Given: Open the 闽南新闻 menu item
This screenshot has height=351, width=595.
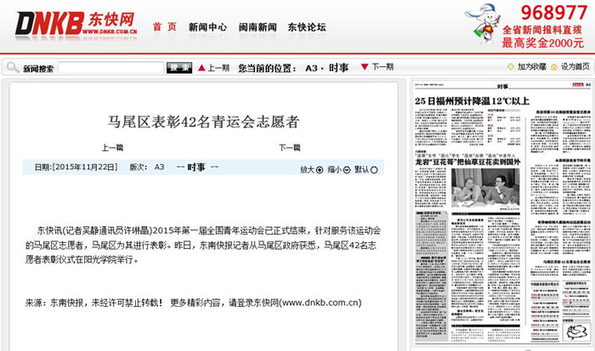Looking at the screenshot, I should [258, 27].
